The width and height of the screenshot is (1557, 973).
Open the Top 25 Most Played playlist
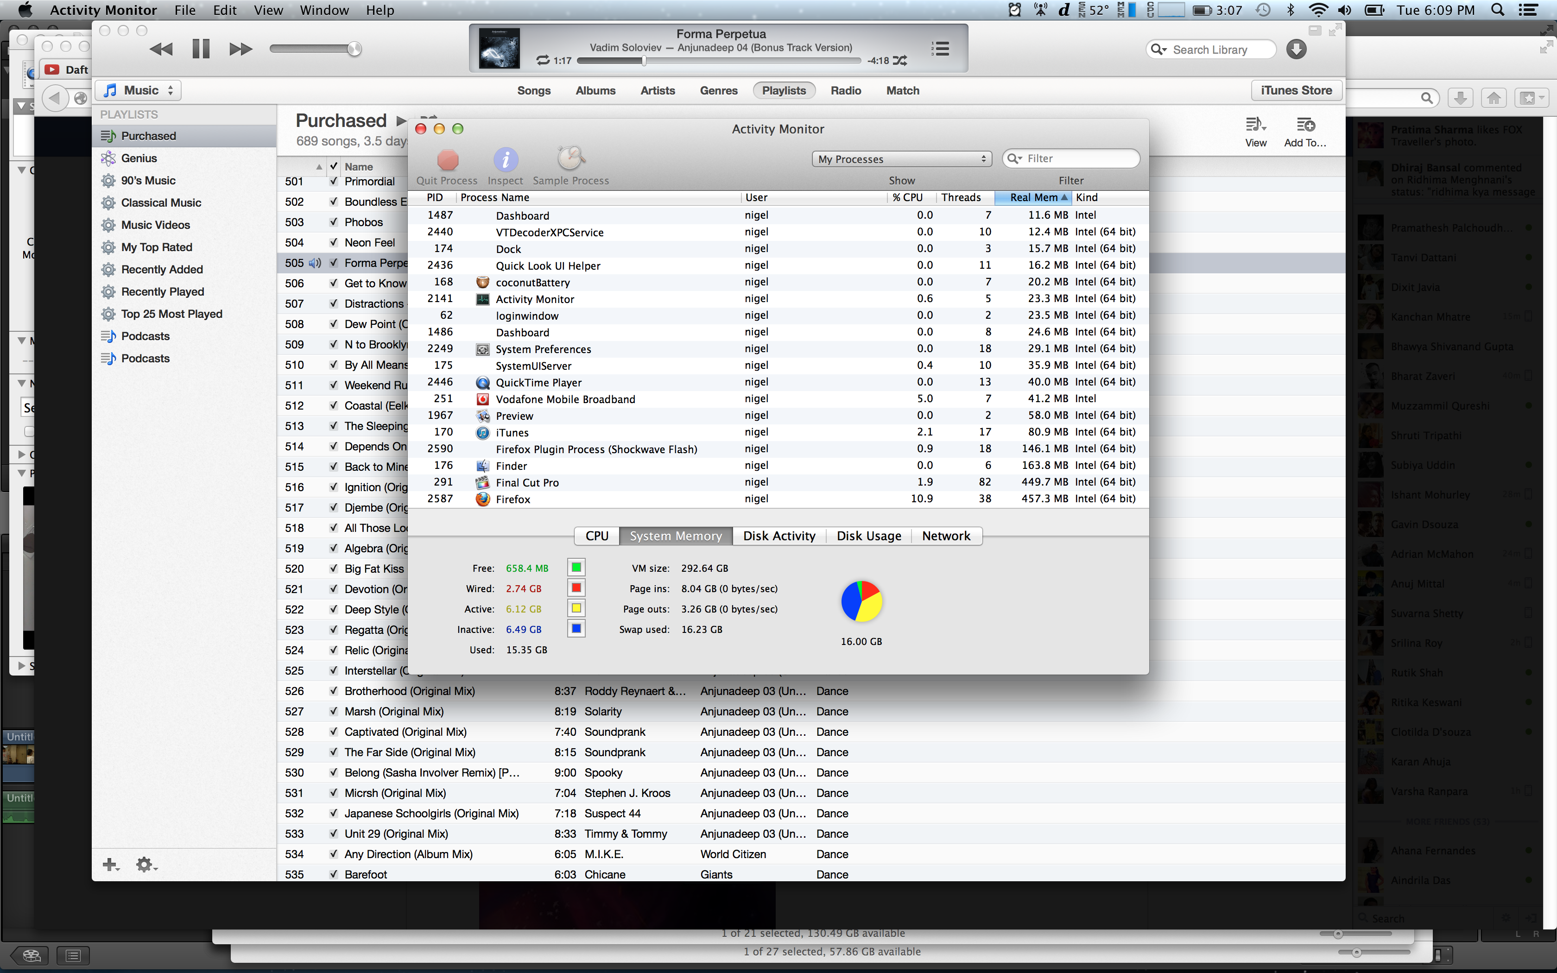click(x=172, y=314)
